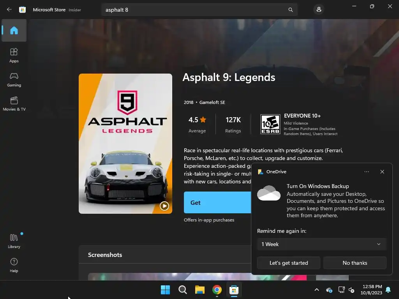Click the OneDrive system tray icon
Screen dimensions: 399x299
(329, 290)
